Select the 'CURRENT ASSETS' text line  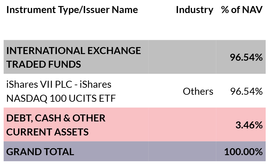coord(47,132)
